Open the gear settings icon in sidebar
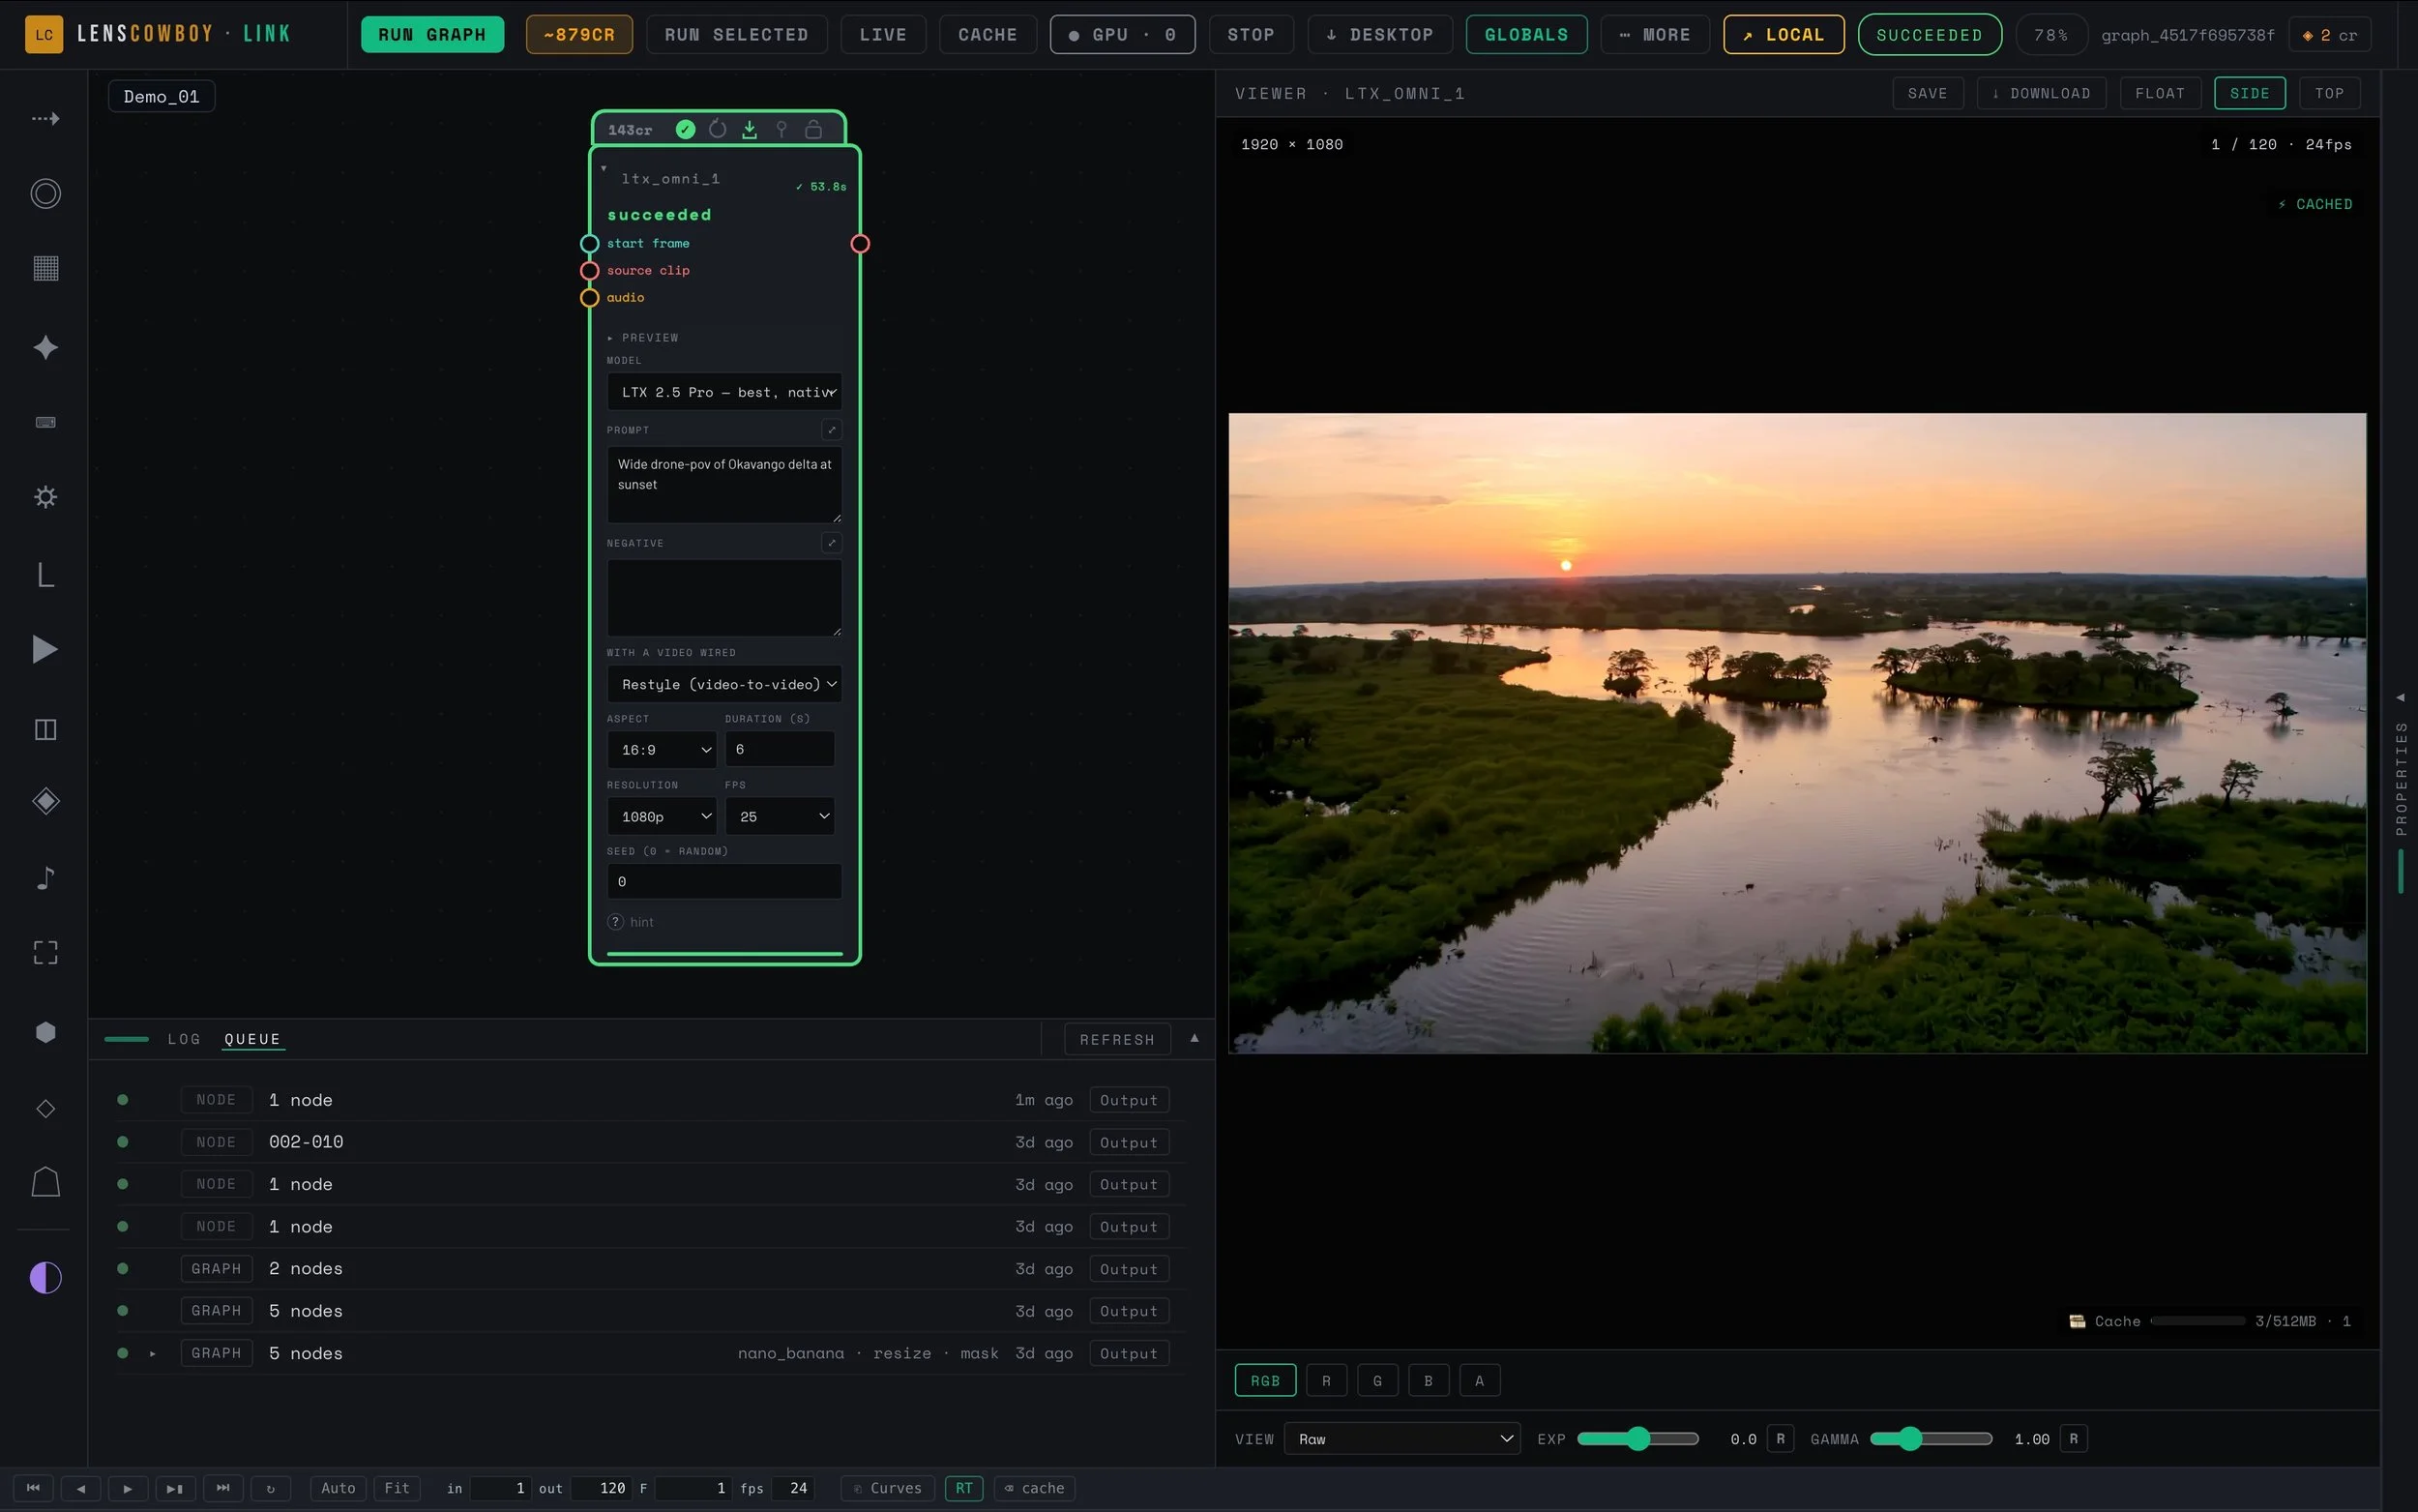Image resolution: width=2418 pixels, height=1512 pixels. (x=46, y=497)
